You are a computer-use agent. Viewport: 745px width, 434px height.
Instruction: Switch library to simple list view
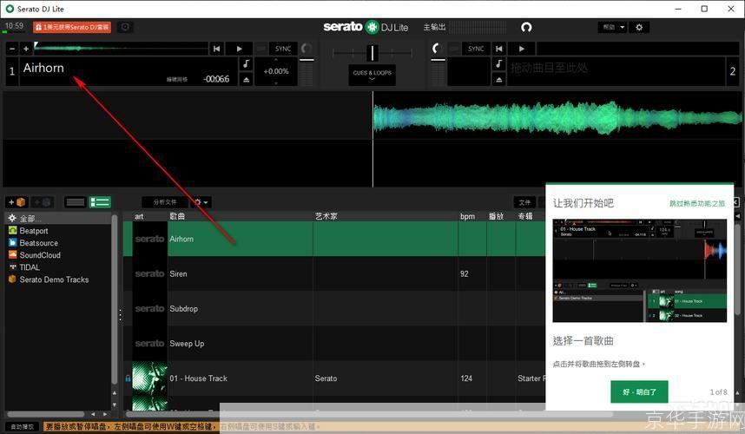click(x=75, y=202)
